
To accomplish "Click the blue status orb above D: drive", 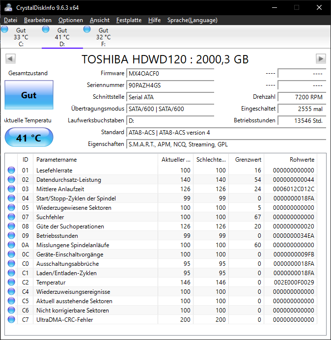I will [46, 29].
